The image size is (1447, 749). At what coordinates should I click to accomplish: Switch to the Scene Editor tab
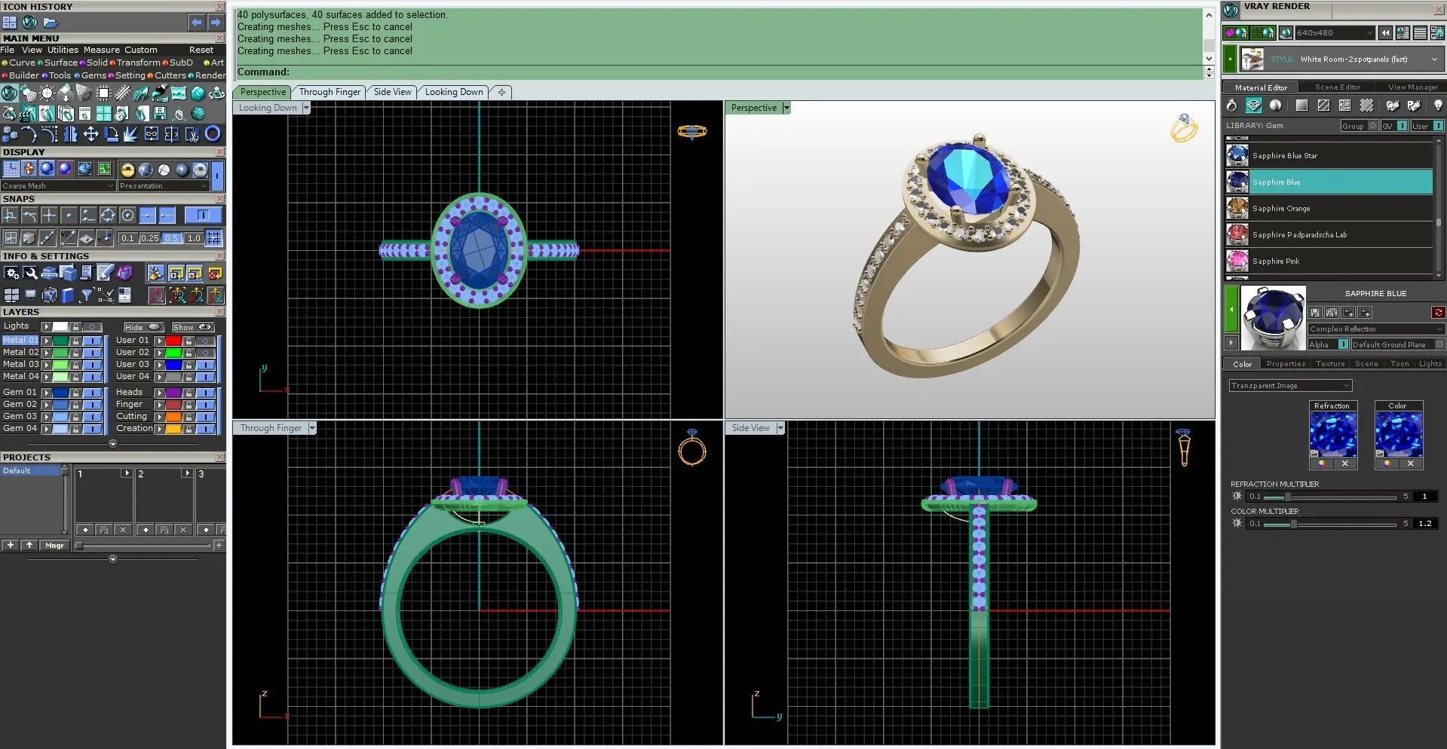point(1338,87)
